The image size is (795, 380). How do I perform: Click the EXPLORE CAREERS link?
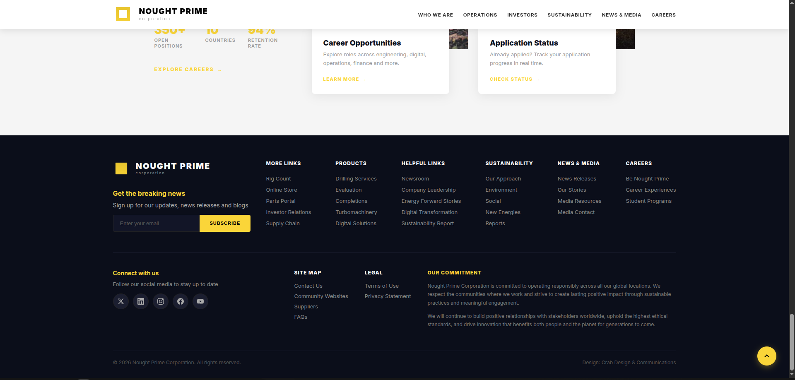(184, 69)
